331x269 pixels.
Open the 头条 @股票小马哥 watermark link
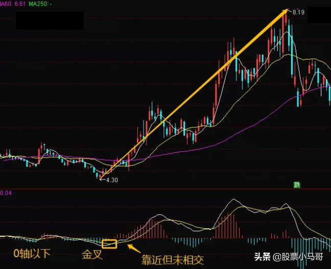point(289,257)
